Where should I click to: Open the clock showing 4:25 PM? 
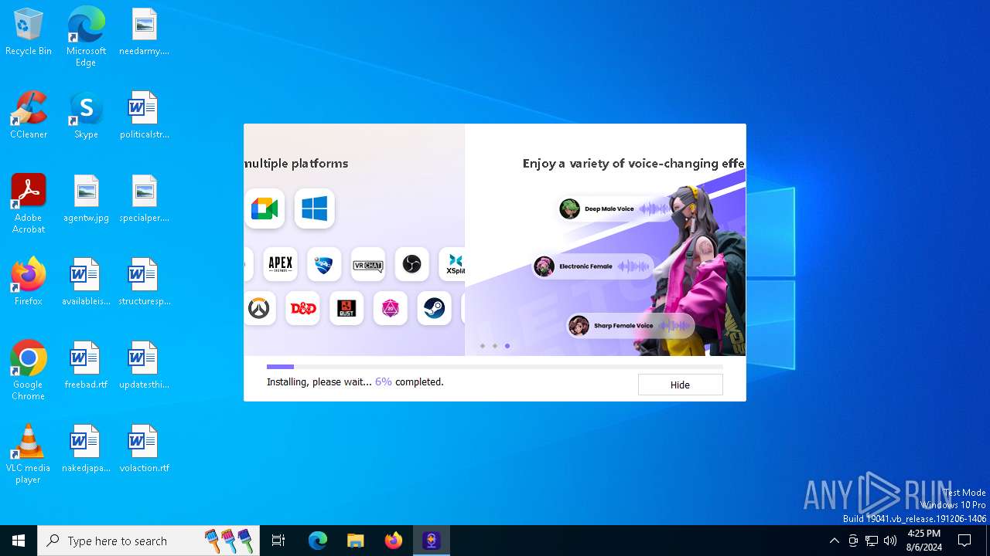click(924, 541)
